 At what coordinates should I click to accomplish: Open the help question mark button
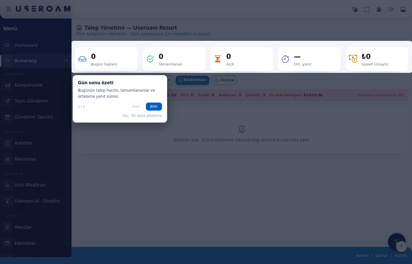point(401,247)
